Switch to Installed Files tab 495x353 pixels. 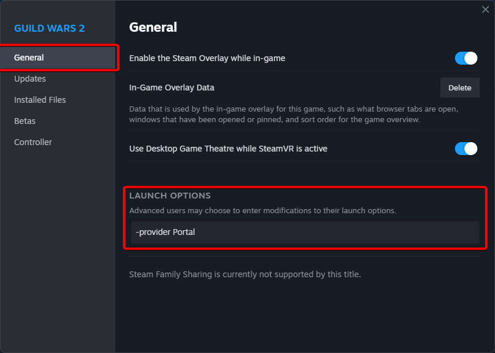point(40,100)
